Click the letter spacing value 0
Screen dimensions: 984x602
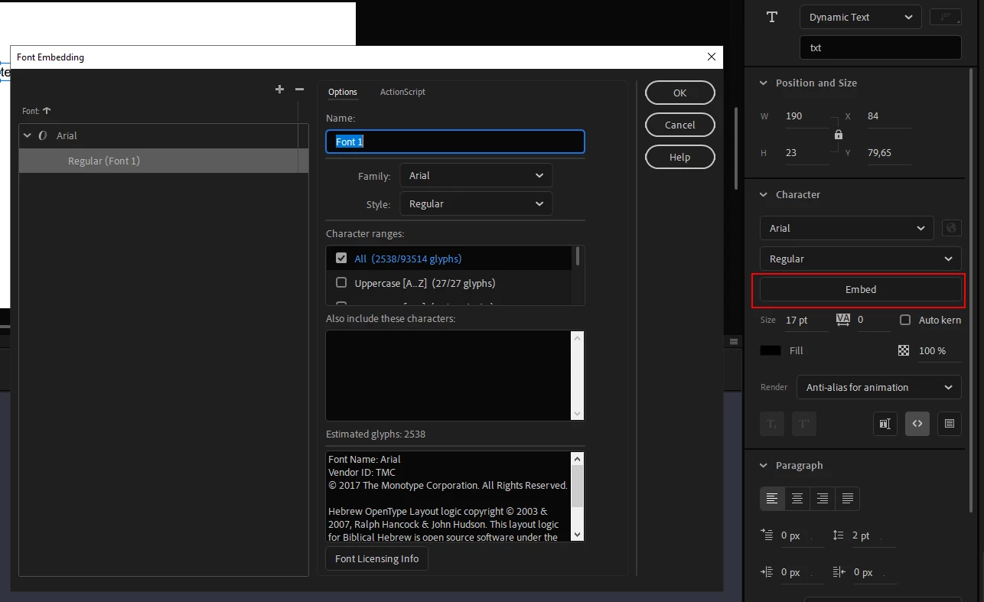[873, 320]
